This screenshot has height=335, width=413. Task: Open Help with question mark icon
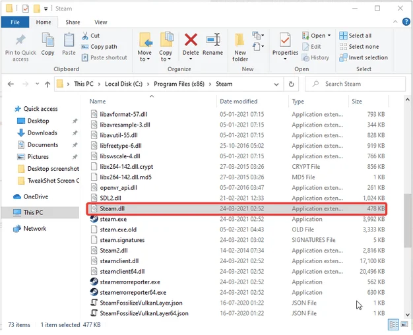pos(406,22)
